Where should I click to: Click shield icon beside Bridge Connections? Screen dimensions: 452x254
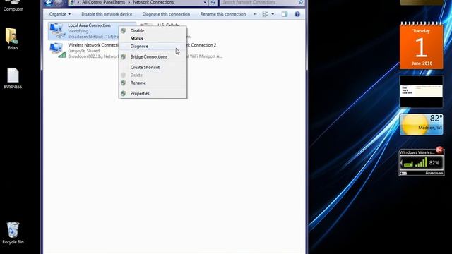point(124,56)
